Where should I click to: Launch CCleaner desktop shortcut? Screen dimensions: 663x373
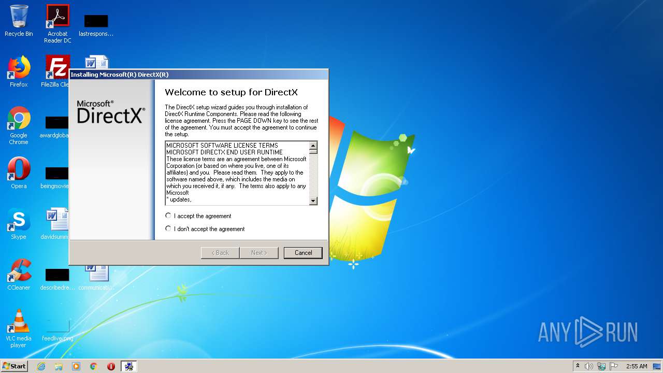[x=19, y=275]
